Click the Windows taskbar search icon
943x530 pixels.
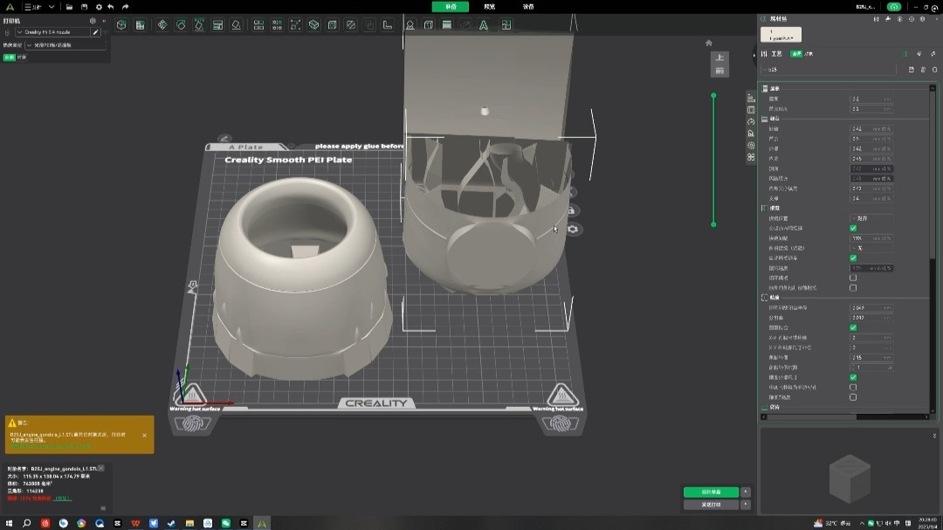[x=26, y=523]
